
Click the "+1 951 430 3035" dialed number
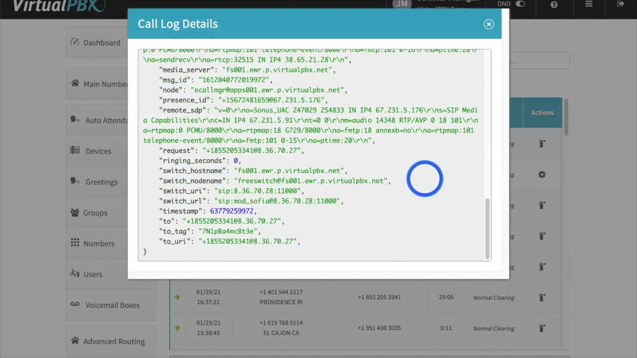pyautogui.click(x=379, y=328)
